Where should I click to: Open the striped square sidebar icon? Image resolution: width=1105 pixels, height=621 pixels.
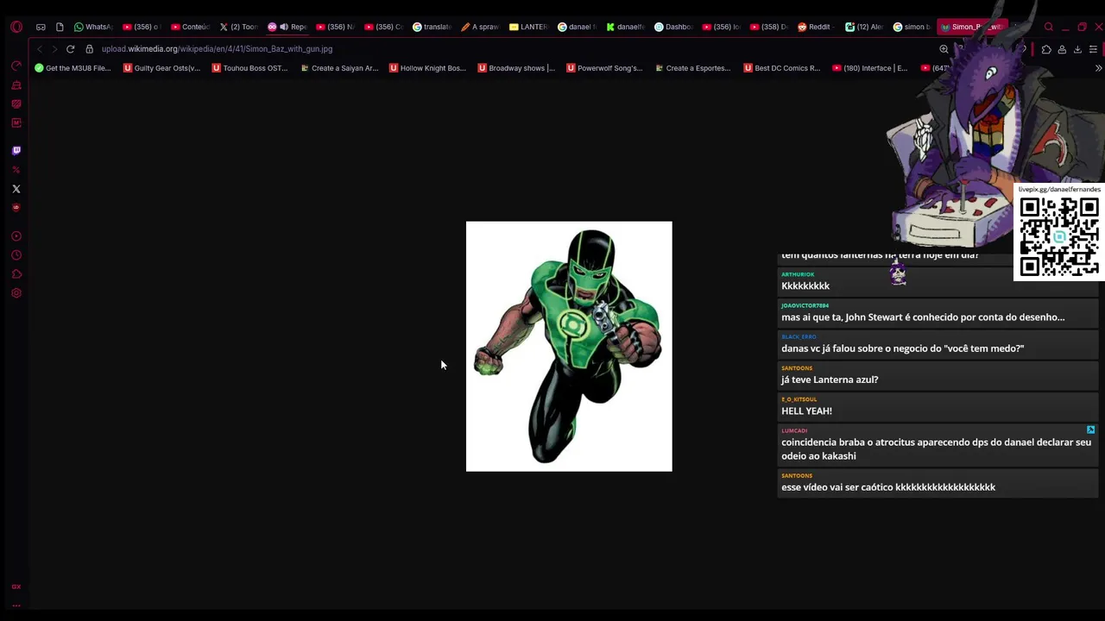pyautogui.click(x=16, y=103)
